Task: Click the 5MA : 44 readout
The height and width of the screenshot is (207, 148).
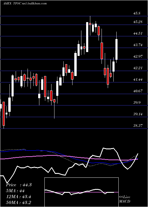Action: (x=15, y=191)
